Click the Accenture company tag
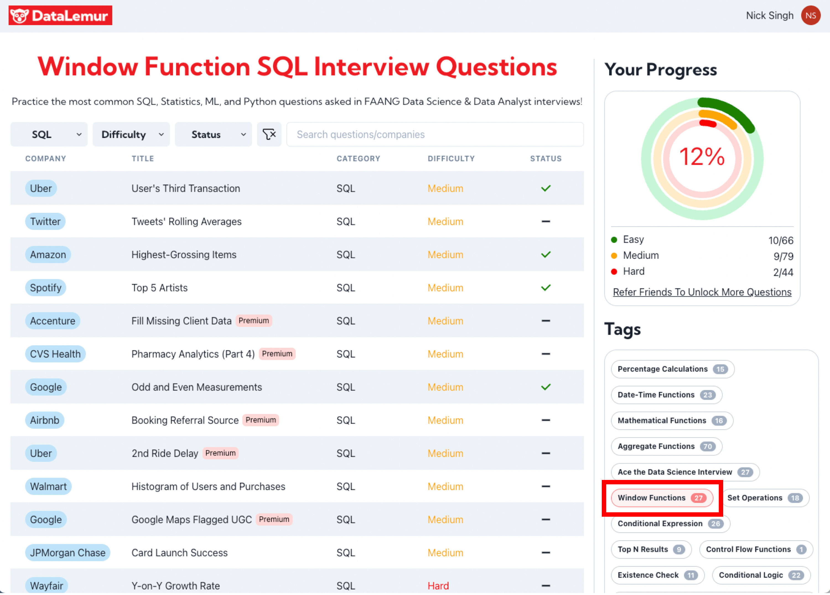The height and width of the screenshot is (595, 830). coord(52,321)
